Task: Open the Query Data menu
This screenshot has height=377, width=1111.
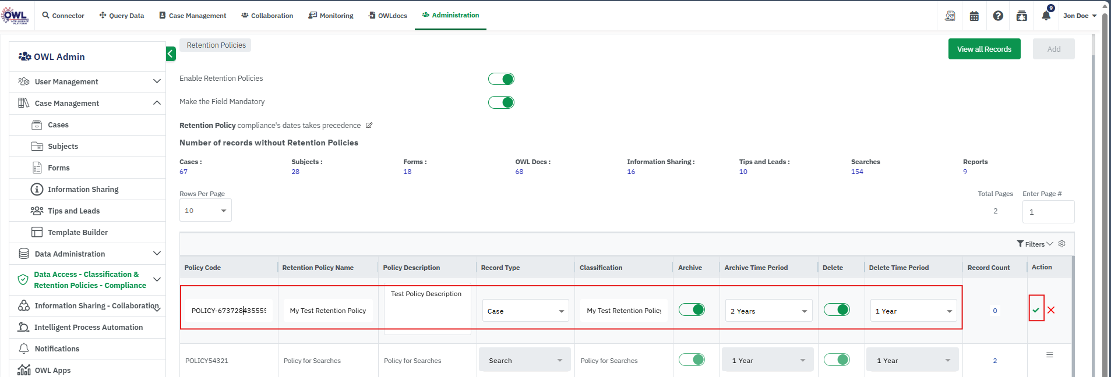Action: coord(122,16)
